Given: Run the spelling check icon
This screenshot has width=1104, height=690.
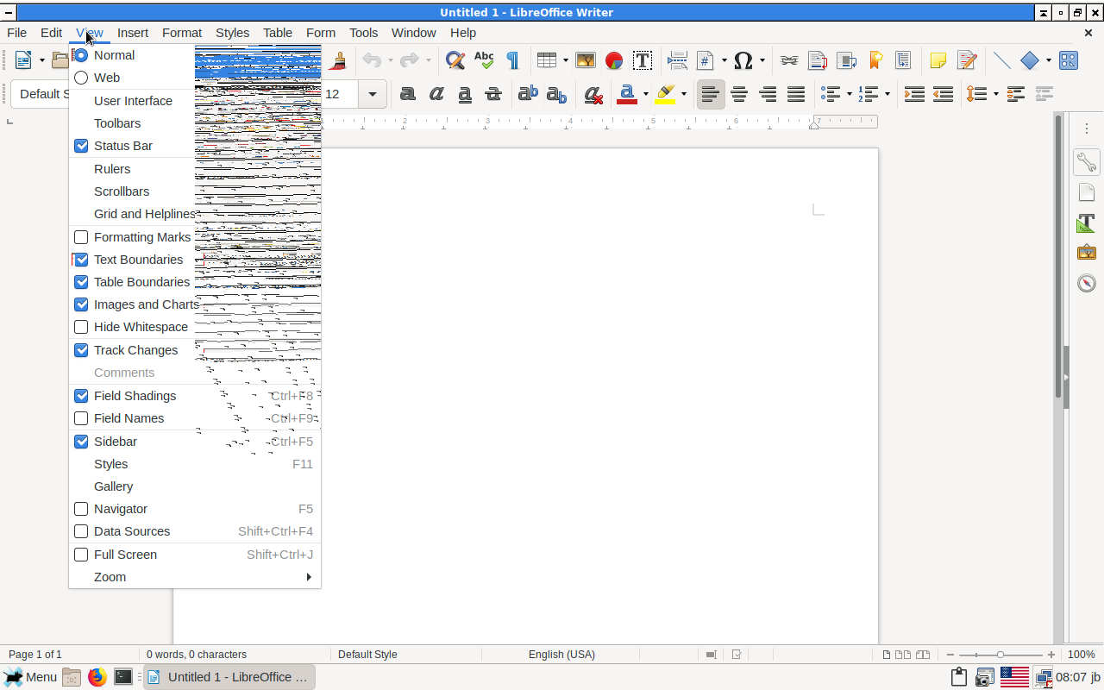Looking at the screenshot, I should 484,60.
